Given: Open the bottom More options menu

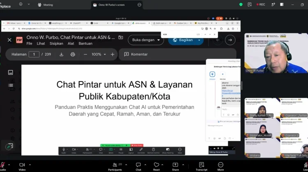Looking at the screenshot, I should [x=221, y=166].
